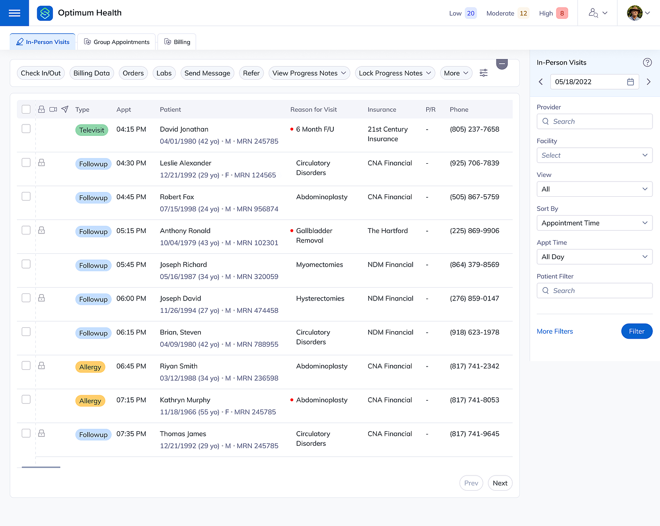Open the Facility select dropdown
660x526 pixels.
(x=594, y=155)
